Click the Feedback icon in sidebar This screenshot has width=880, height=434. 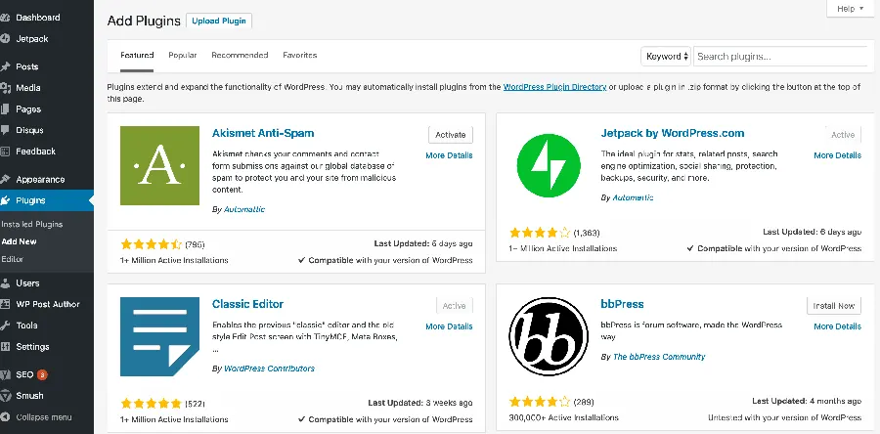point(5,152)
